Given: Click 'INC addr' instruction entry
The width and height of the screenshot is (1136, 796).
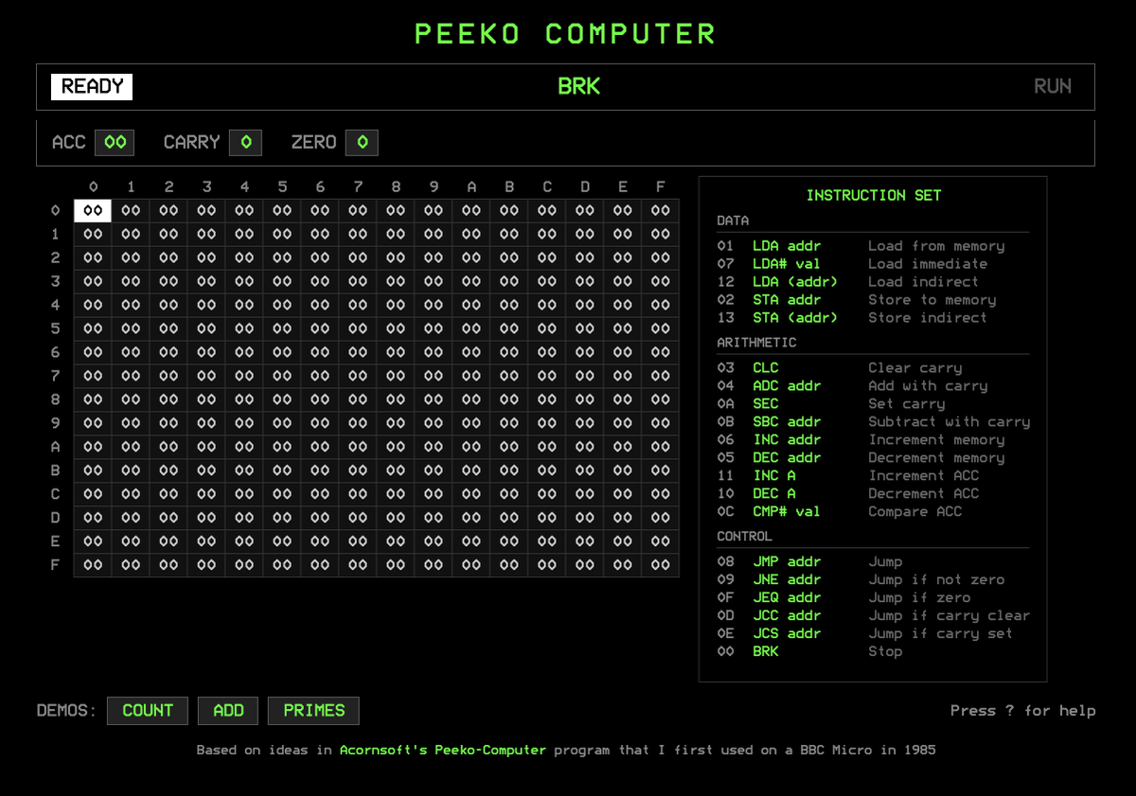Looking at the screenshot, I should click(787, 440).
